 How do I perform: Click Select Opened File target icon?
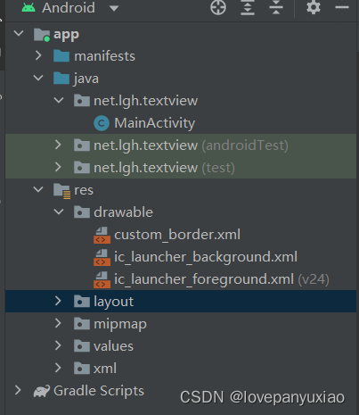pos(218,7)
